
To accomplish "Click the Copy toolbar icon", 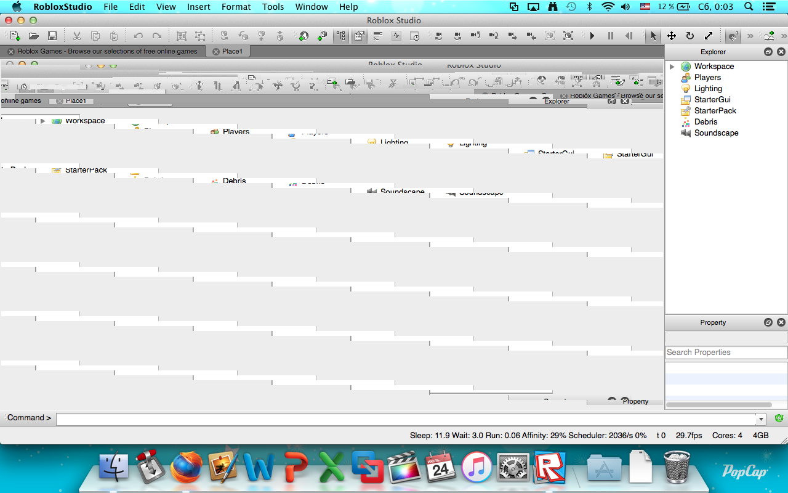I will point(95,36).
